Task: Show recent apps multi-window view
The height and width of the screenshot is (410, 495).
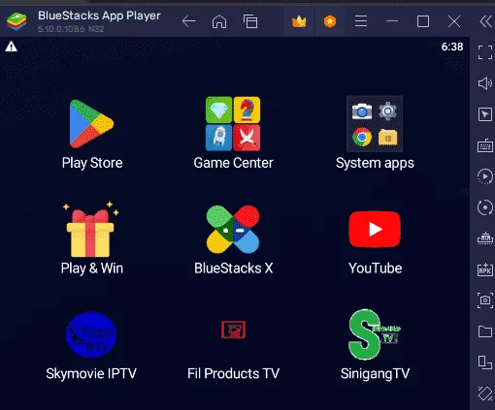Action: pos(250,21)
